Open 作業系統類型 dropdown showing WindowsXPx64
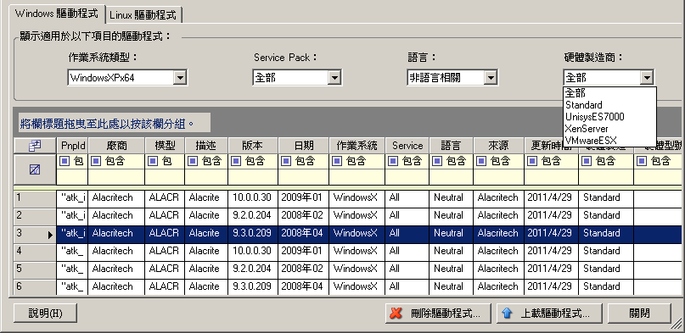The width and height of the screenshot is (685, 333). [127, 78]
